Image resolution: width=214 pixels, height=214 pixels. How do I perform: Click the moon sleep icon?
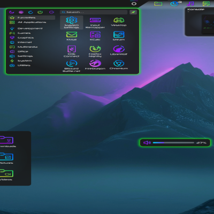(12, 12)
